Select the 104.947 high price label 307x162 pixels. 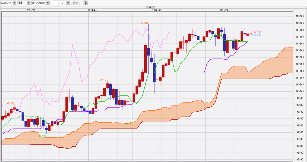[x=144, y=23]
